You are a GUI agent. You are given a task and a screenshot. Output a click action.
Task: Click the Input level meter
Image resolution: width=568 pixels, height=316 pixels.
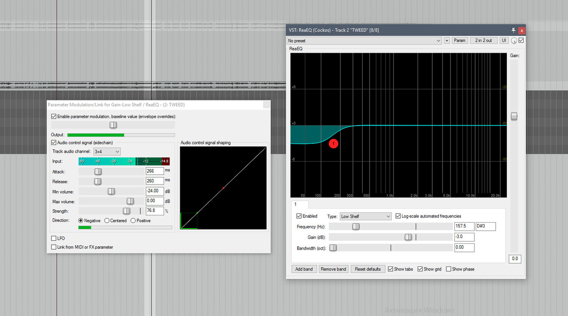click(124, 162)
